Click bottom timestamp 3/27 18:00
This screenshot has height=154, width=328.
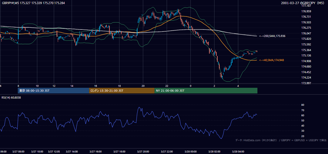[x=119, y=152]
